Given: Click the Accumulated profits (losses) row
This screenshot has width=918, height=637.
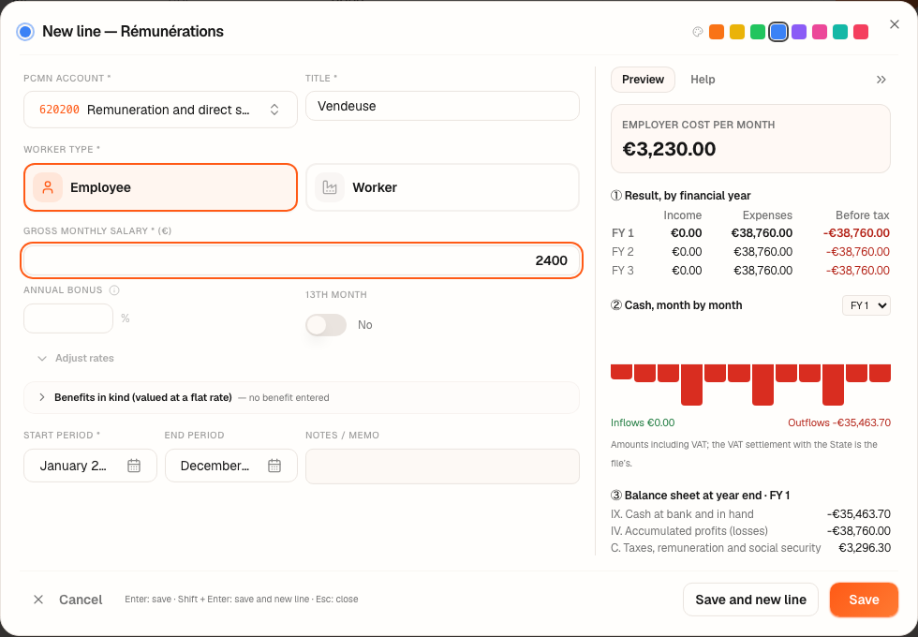Looking at the screenshot, I should pyautogui.click(x=750, y=531).
